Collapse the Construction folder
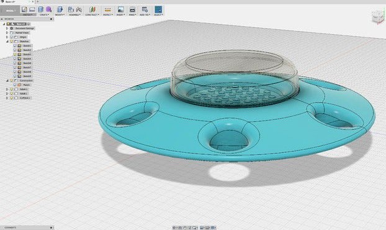The image size is (386, 230). tap(7, 80)
